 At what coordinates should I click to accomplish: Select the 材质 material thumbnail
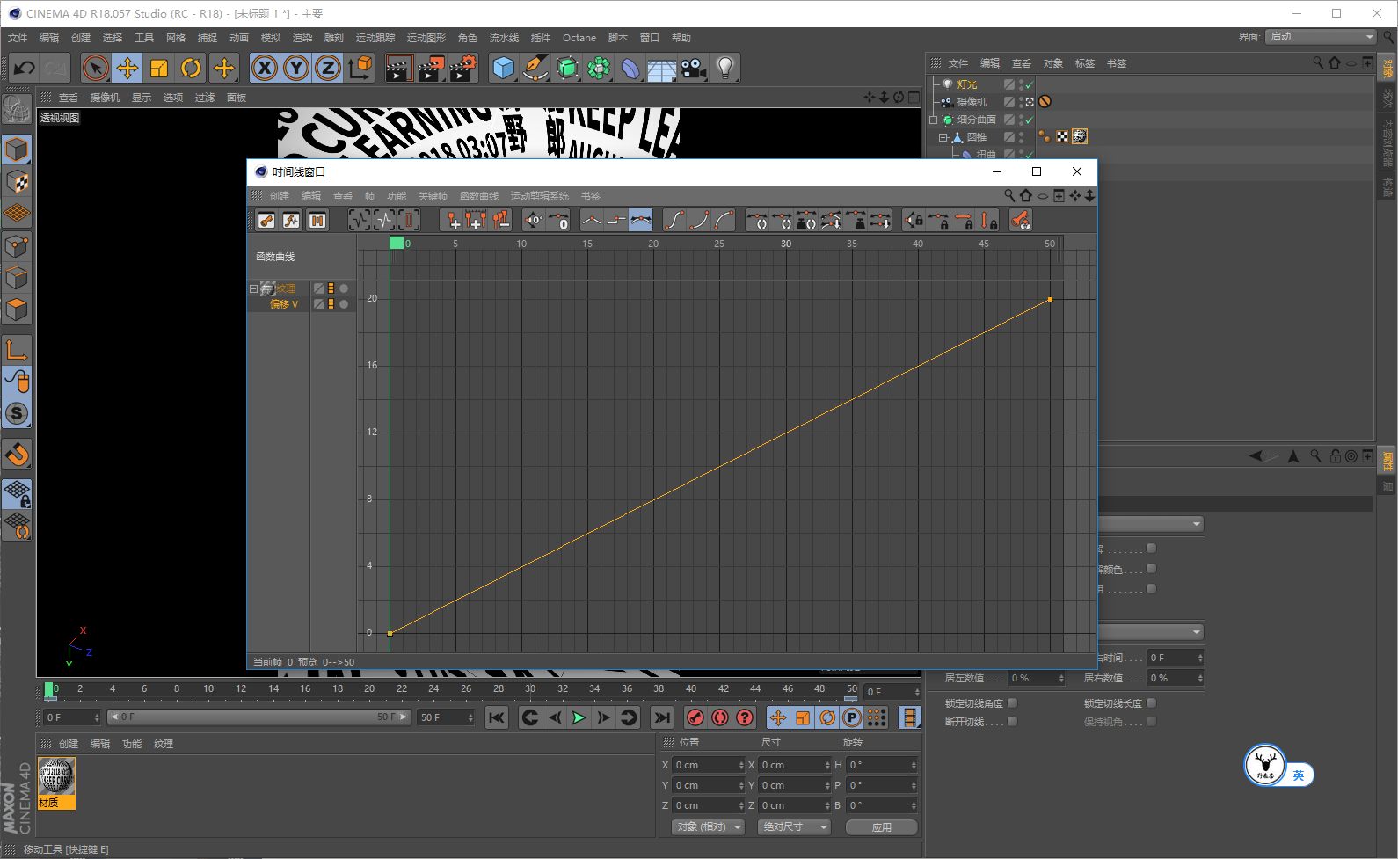click(57, 783)
